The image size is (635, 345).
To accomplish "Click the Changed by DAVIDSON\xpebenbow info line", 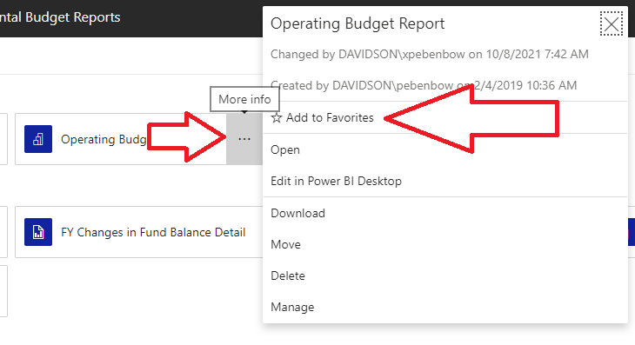I will pyautogui.click(x=429, y=54).
